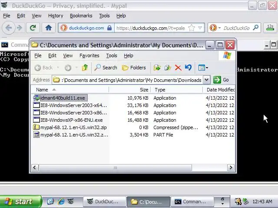Select IE8-WindowsXP-x86-ENU.exe file
This screenshot has height=208, width=278.
[x=71, y=120]
